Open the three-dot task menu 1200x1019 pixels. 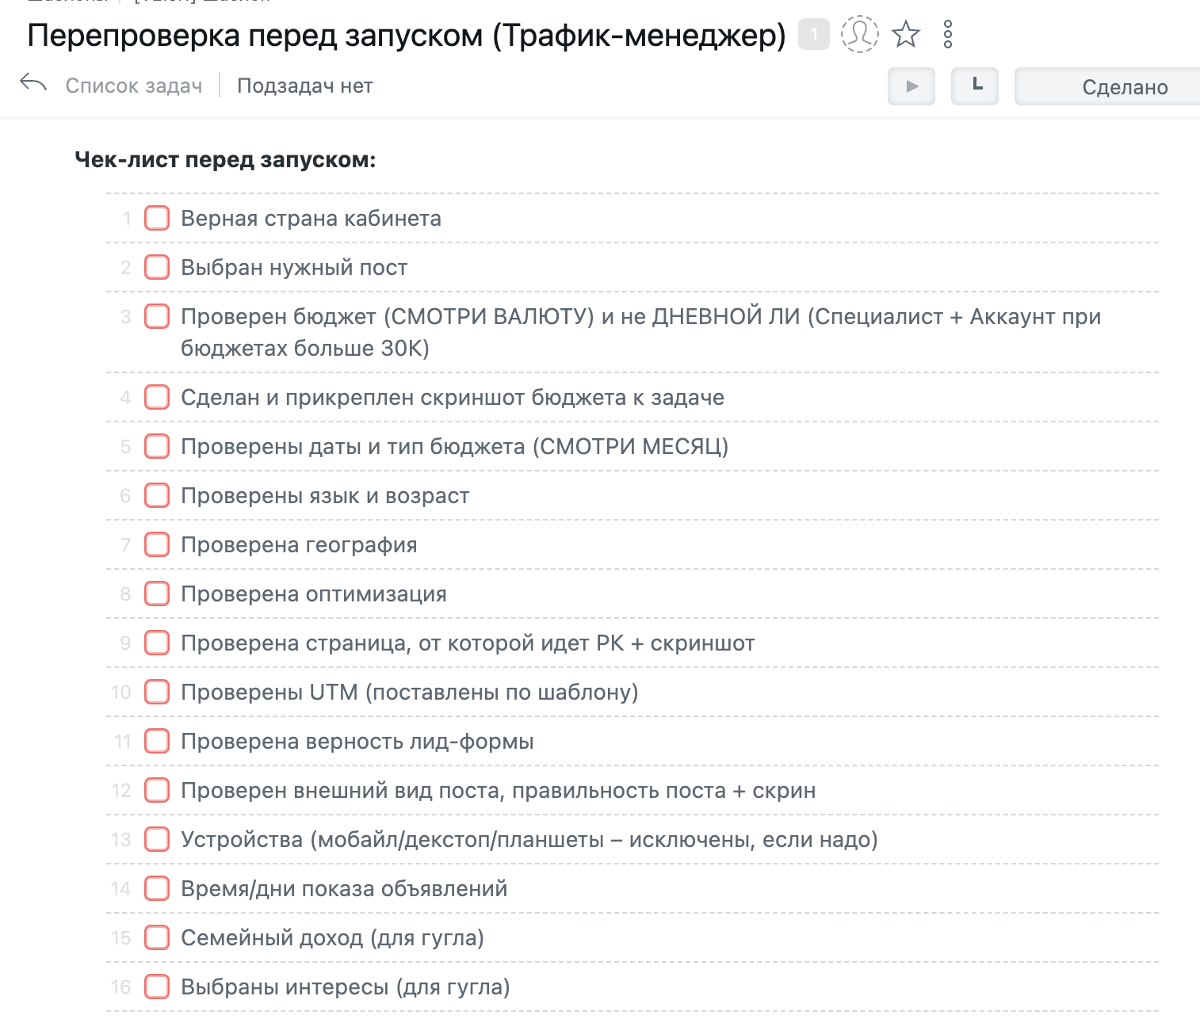tap(948, 35)
